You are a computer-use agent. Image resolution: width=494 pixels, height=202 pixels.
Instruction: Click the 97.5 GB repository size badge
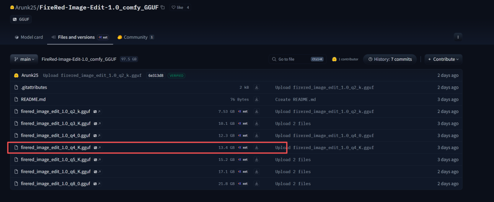pyautogui.click(x=129, y=59)
